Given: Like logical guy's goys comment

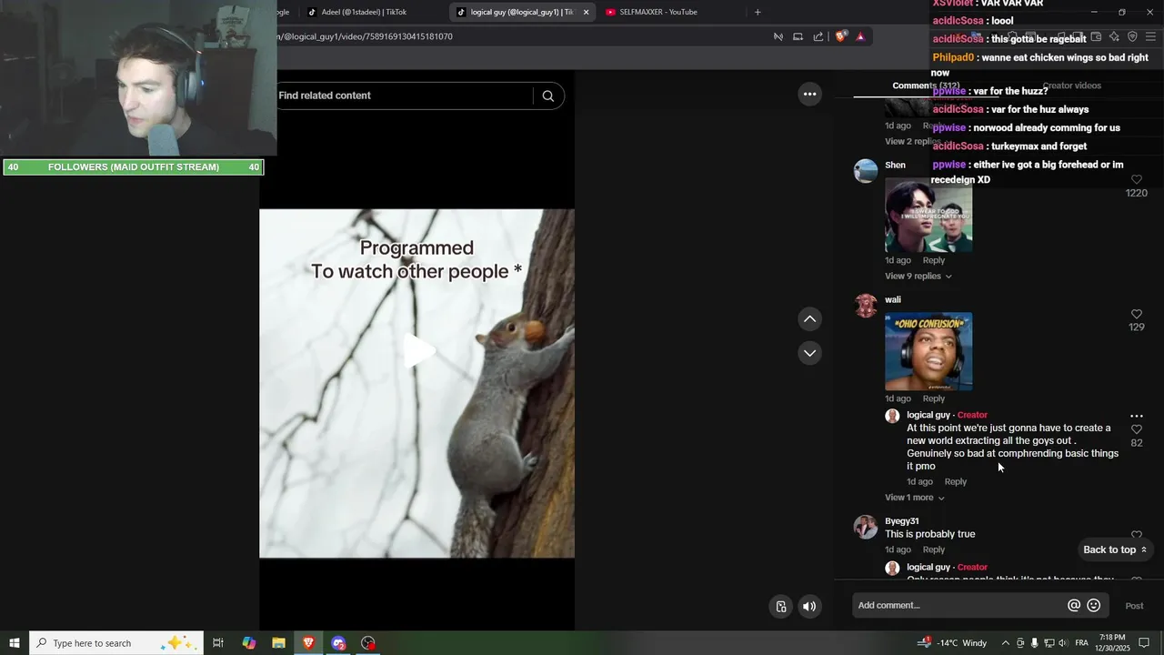Looking at the screenshot, I should (1136, 429).
